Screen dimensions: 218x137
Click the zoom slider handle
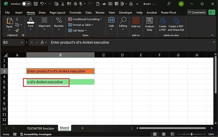191,134
